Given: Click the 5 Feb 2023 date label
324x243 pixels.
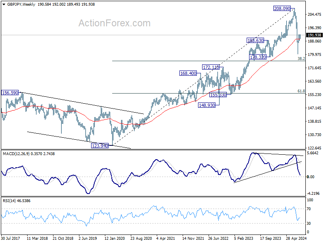Looking at the screenshot, I should point(244,238).
